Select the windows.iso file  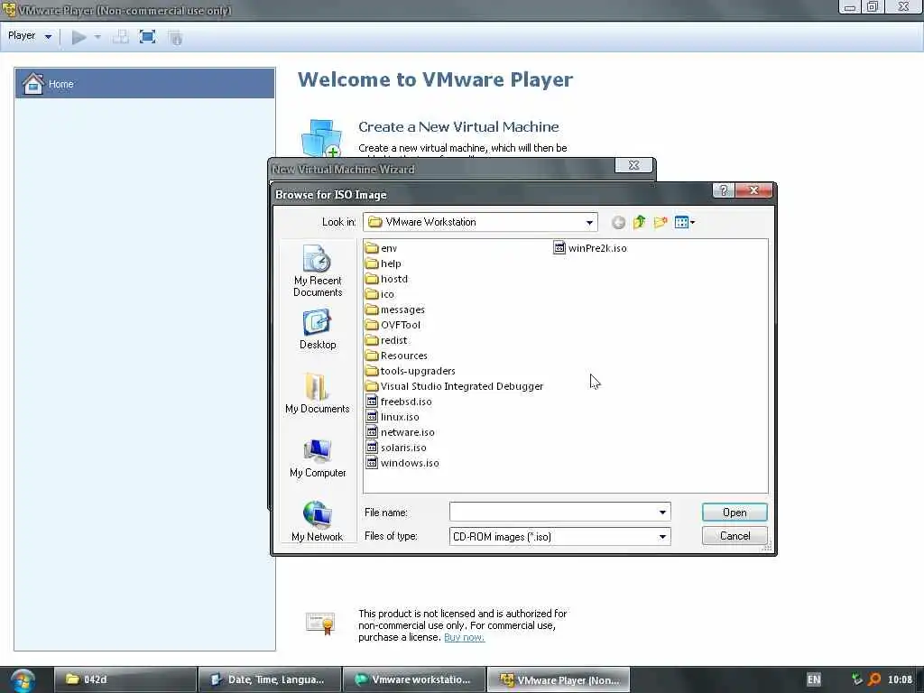point(402,463)
